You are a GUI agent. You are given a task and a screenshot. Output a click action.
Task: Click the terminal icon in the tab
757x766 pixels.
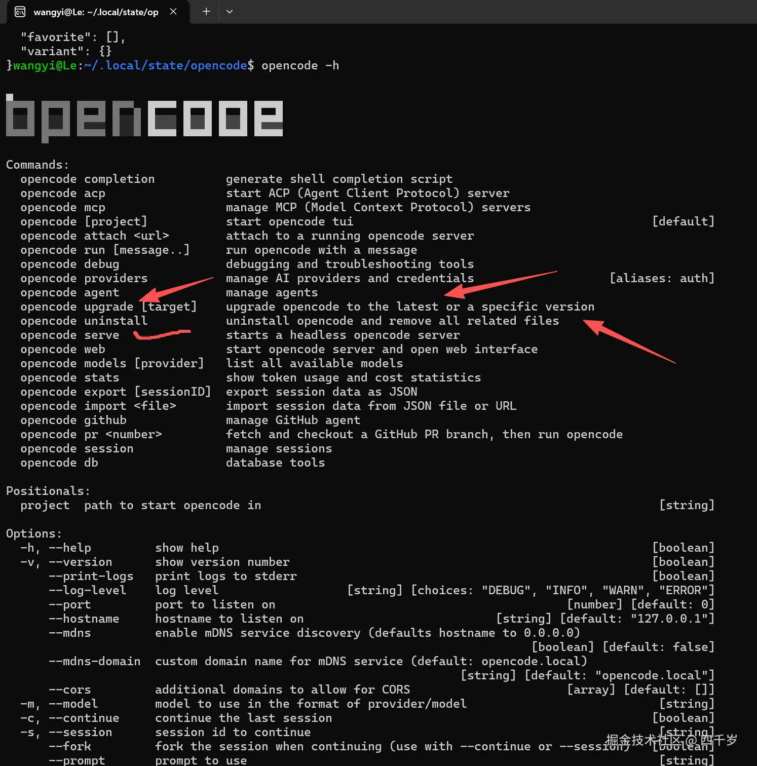tap(20, 12)
